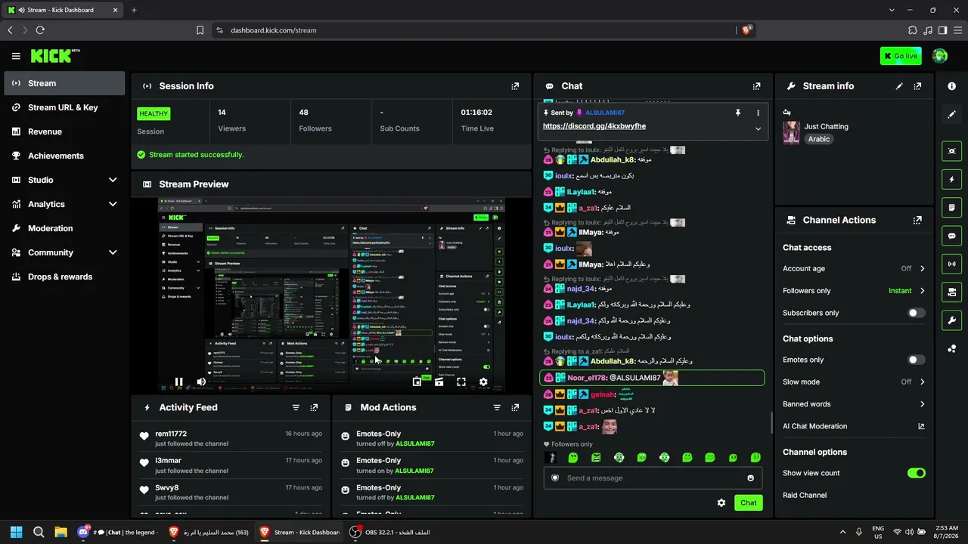Go to Revenue page
The height and width of the screenshot is (544, 968).
pos(64,131)
